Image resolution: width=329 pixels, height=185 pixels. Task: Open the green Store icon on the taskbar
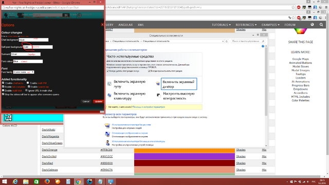(36, 181)
